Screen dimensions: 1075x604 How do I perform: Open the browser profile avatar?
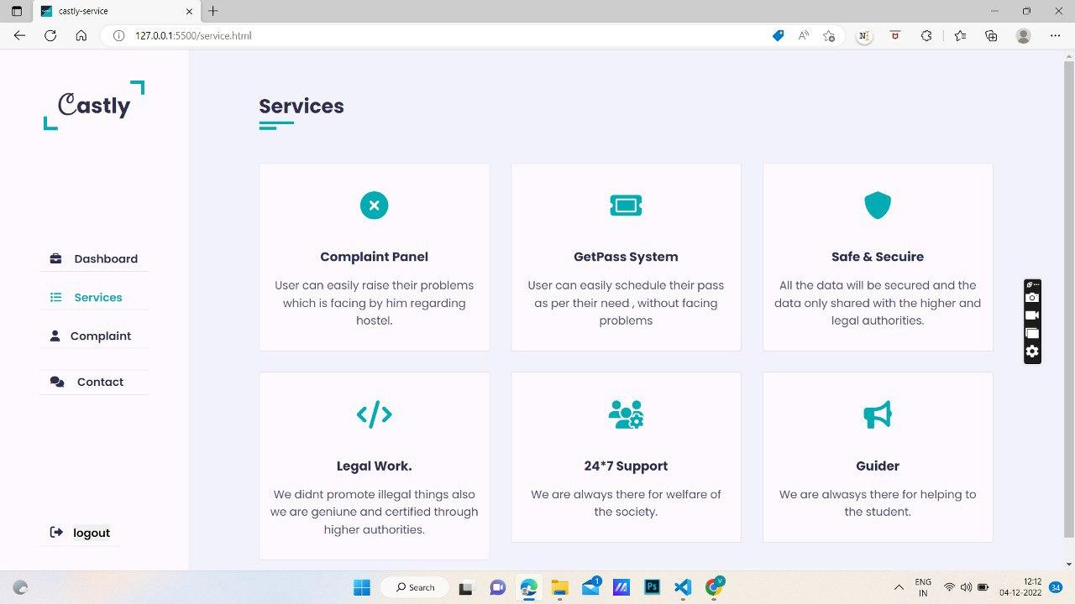pyautogui.click(x=1023, y=35)
